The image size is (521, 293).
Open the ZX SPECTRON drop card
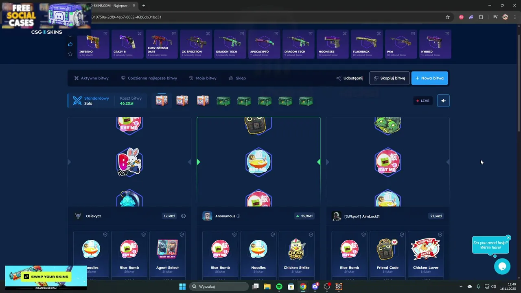196,44
